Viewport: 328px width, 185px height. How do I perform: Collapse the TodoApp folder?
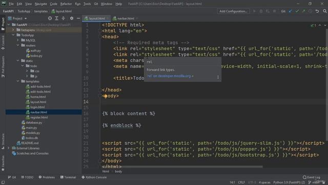(x=13, y=35)
